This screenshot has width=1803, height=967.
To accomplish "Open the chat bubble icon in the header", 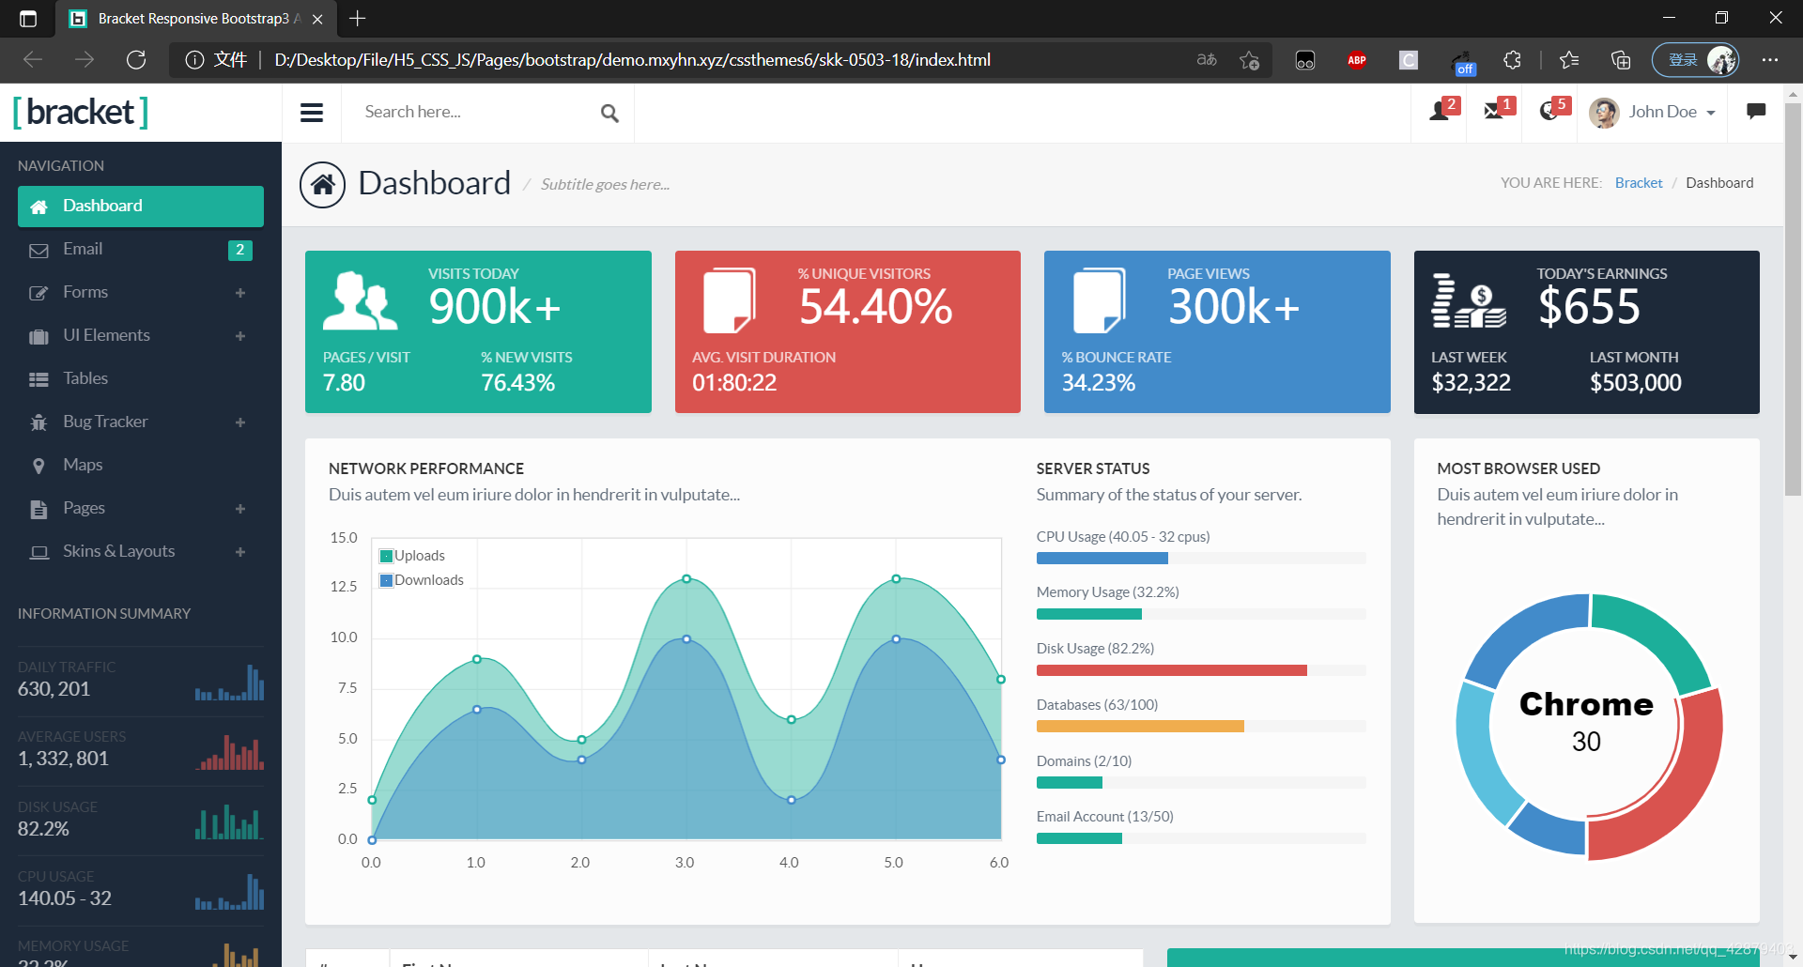I will point(1756,112).
